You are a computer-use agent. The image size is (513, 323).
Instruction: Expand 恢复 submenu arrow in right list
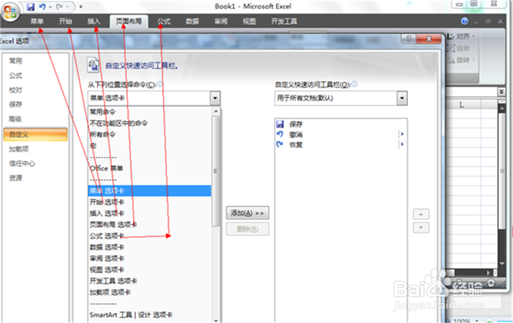click(x=402, y=144)
